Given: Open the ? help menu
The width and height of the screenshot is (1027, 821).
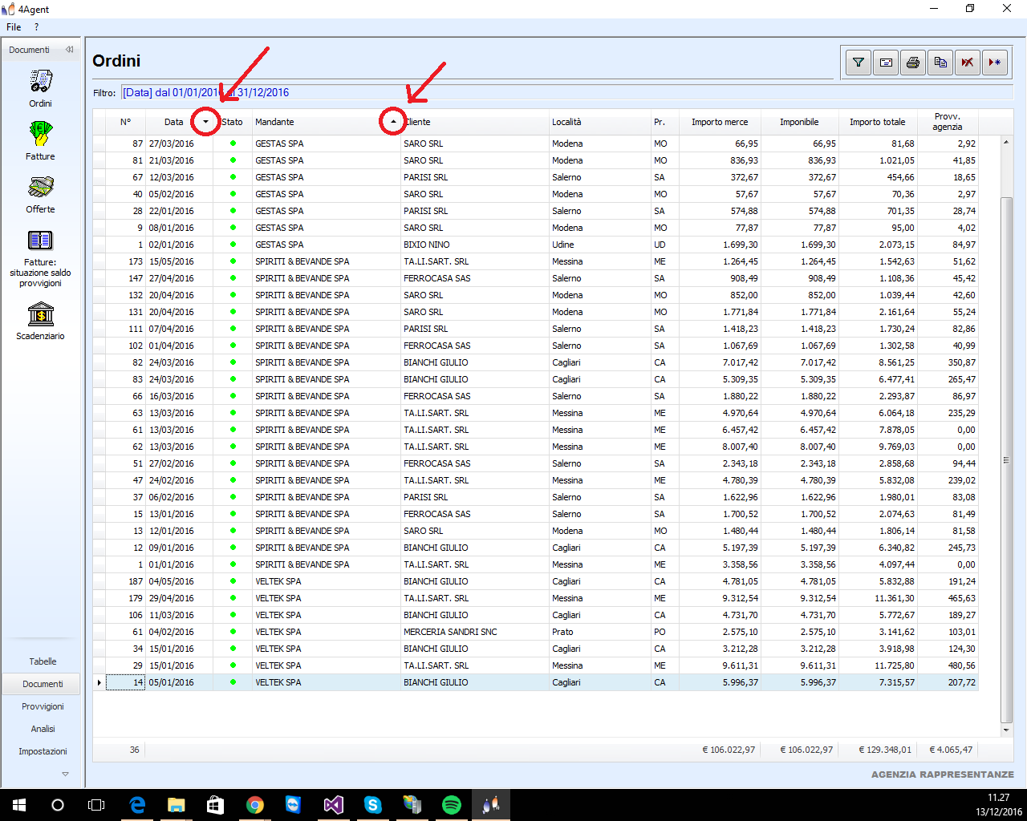Looking at the screenshot, I should coord(36,27).
